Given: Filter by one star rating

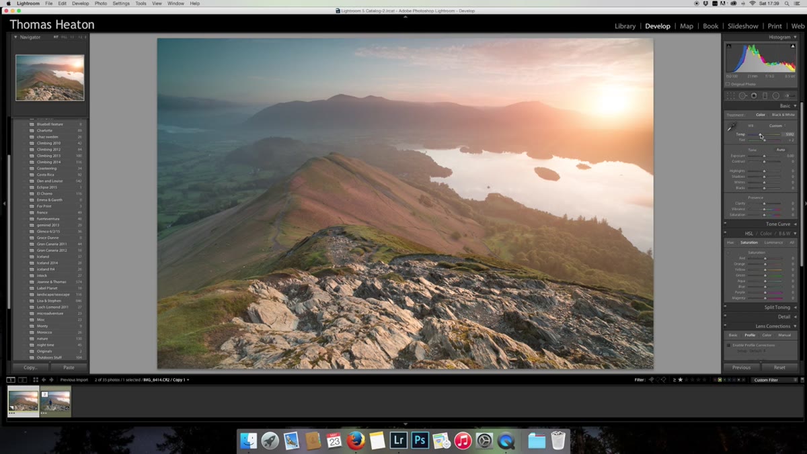Looking at the screenshot, I should [680, 380].
